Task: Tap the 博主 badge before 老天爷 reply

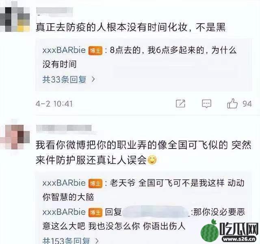Action: pos(95,183)
